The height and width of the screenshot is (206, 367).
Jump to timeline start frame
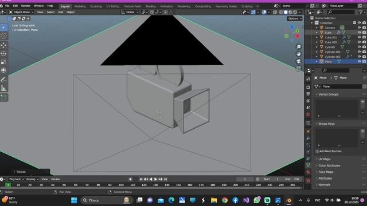pos(141,179)
